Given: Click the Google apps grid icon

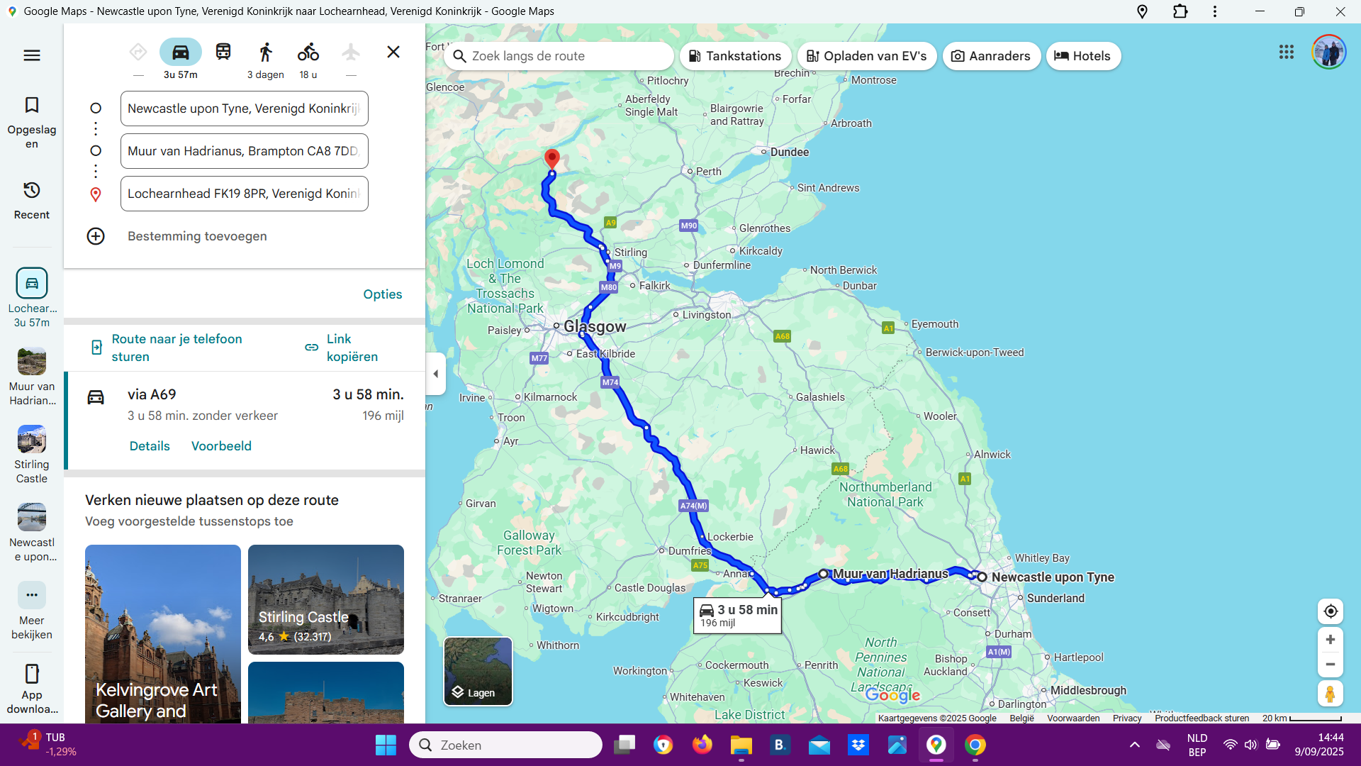Looking at the screenshot, I should [x=1286, y=52].
